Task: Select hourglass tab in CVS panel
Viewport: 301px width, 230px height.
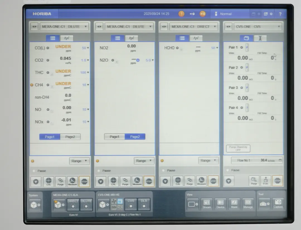Action: pyautogui.click(x=260, y=38)
